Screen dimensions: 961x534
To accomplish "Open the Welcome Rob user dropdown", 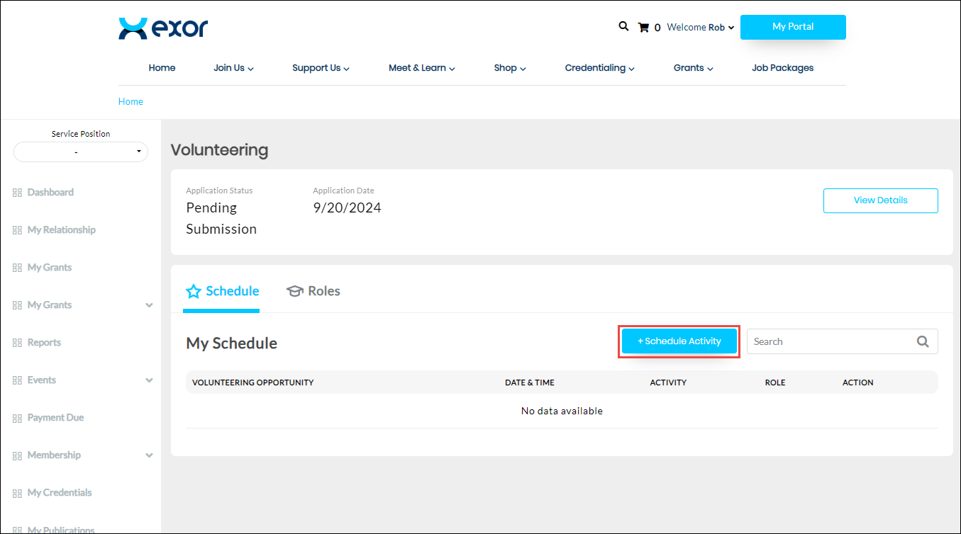I will [700, 28].
